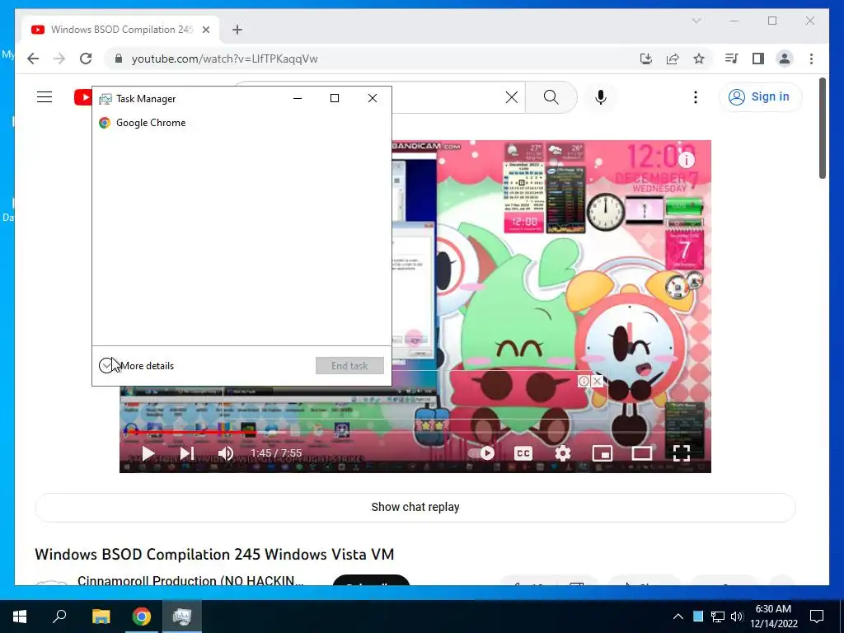Open YouTube hamburger guide menu
The width and height of the screenshot is (844, 633).
45,97
